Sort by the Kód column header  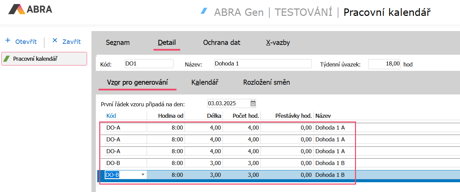[111, 116]
